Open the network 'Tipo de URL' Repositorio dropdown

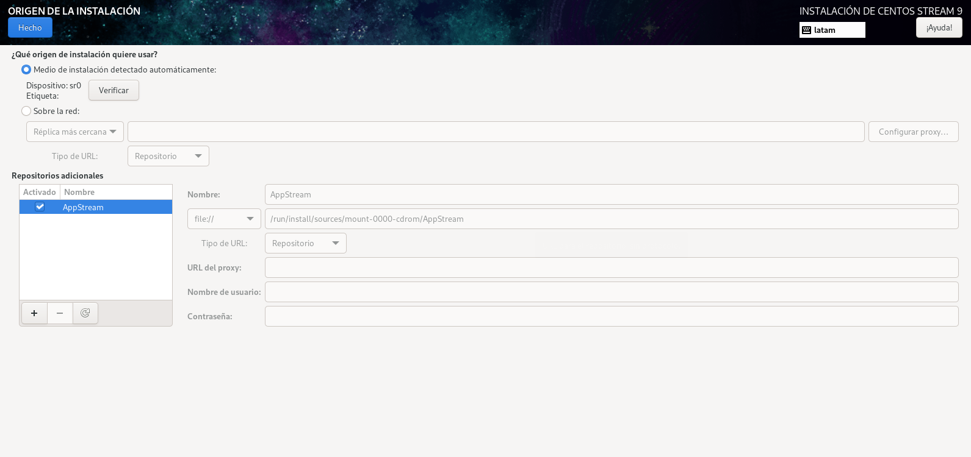click(x=168, y=156)
